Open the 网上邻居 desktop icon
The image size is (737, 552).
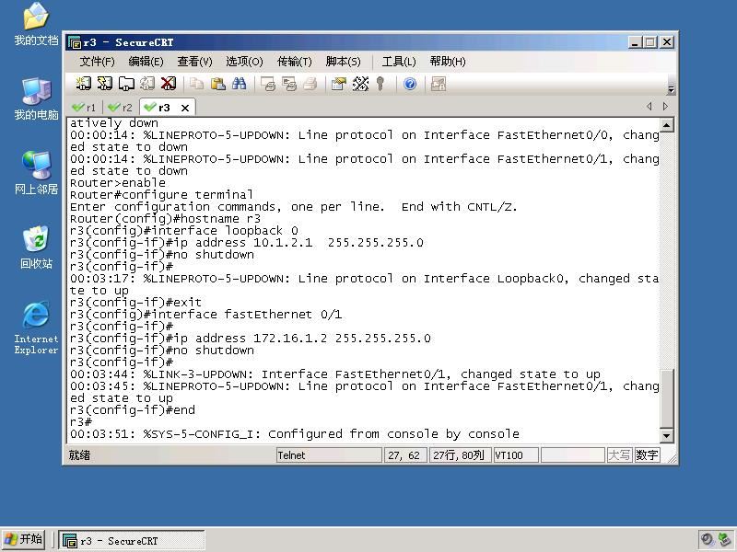(x=36, y=173)
